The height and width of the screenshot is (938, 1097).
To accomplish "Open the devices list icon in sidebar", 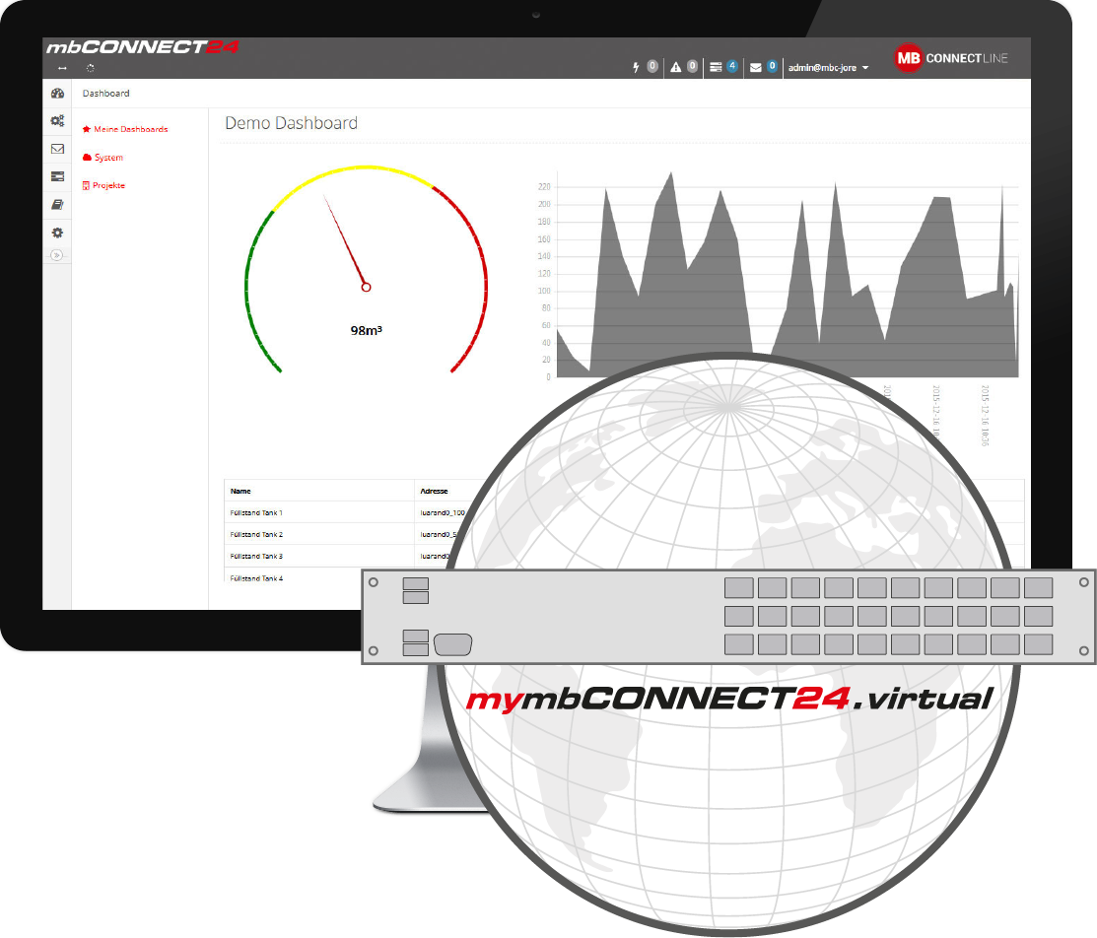I will [x=57, y=175].
